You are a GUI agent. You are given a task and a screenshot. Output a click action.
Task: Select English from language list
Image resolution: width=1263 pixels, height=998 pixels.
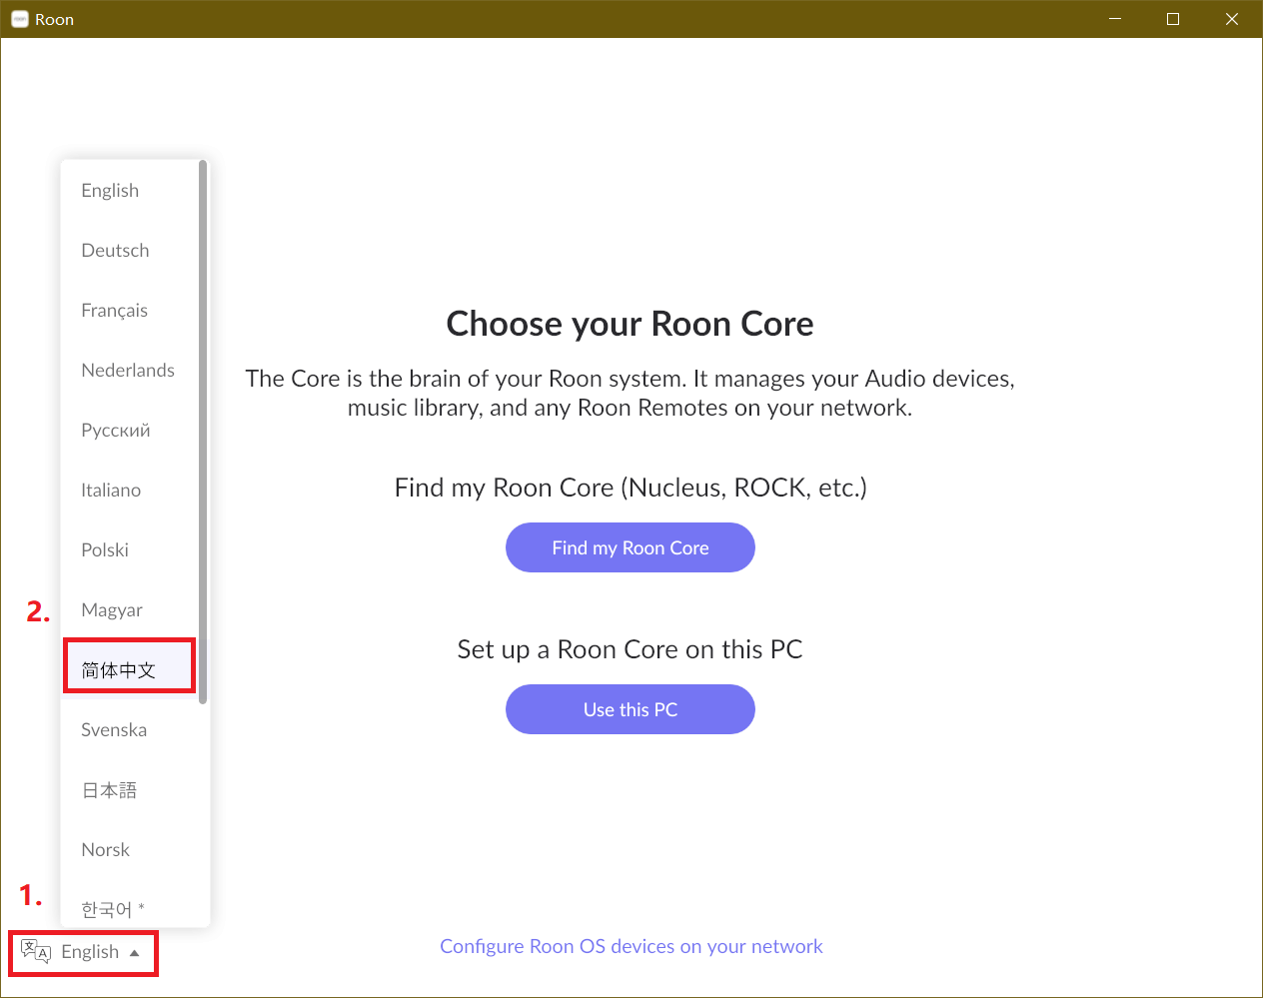(x=110, y=191)
